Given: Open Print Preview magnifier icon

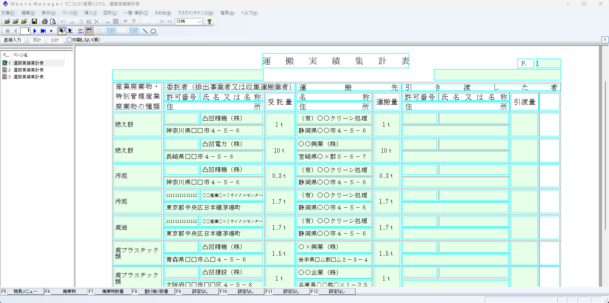Looking at the screenshot, I should click(53, 22).
